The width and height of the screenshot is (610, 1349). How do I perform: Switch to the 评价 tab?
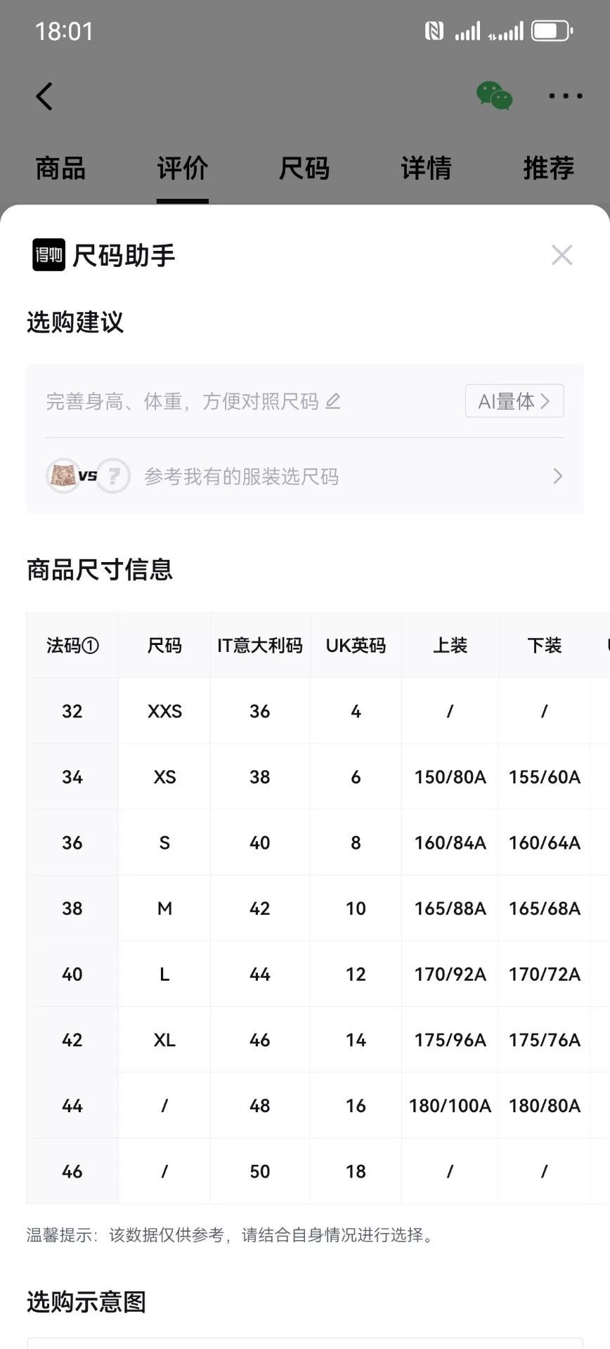(183, 169)
